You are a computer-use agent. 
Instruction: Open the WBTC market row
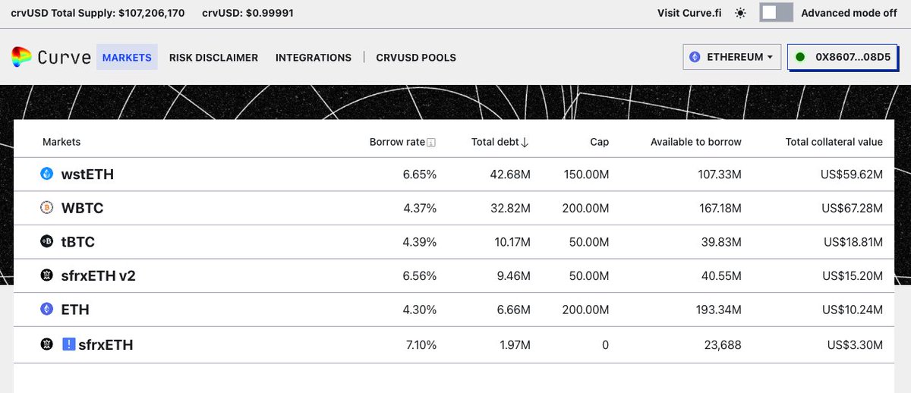pos(454,208)
